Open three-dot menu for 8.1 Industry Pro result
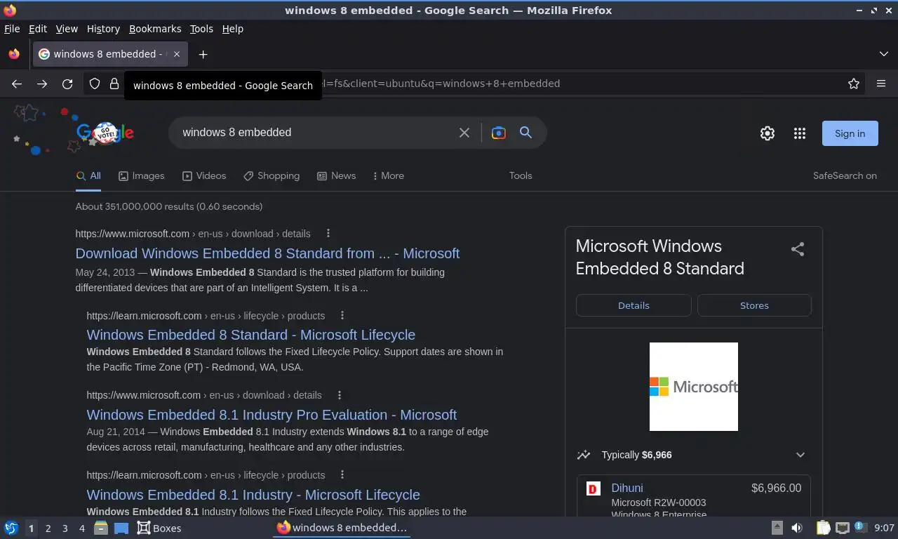Viewport: 898px width, 539px height. click(340, 395)
